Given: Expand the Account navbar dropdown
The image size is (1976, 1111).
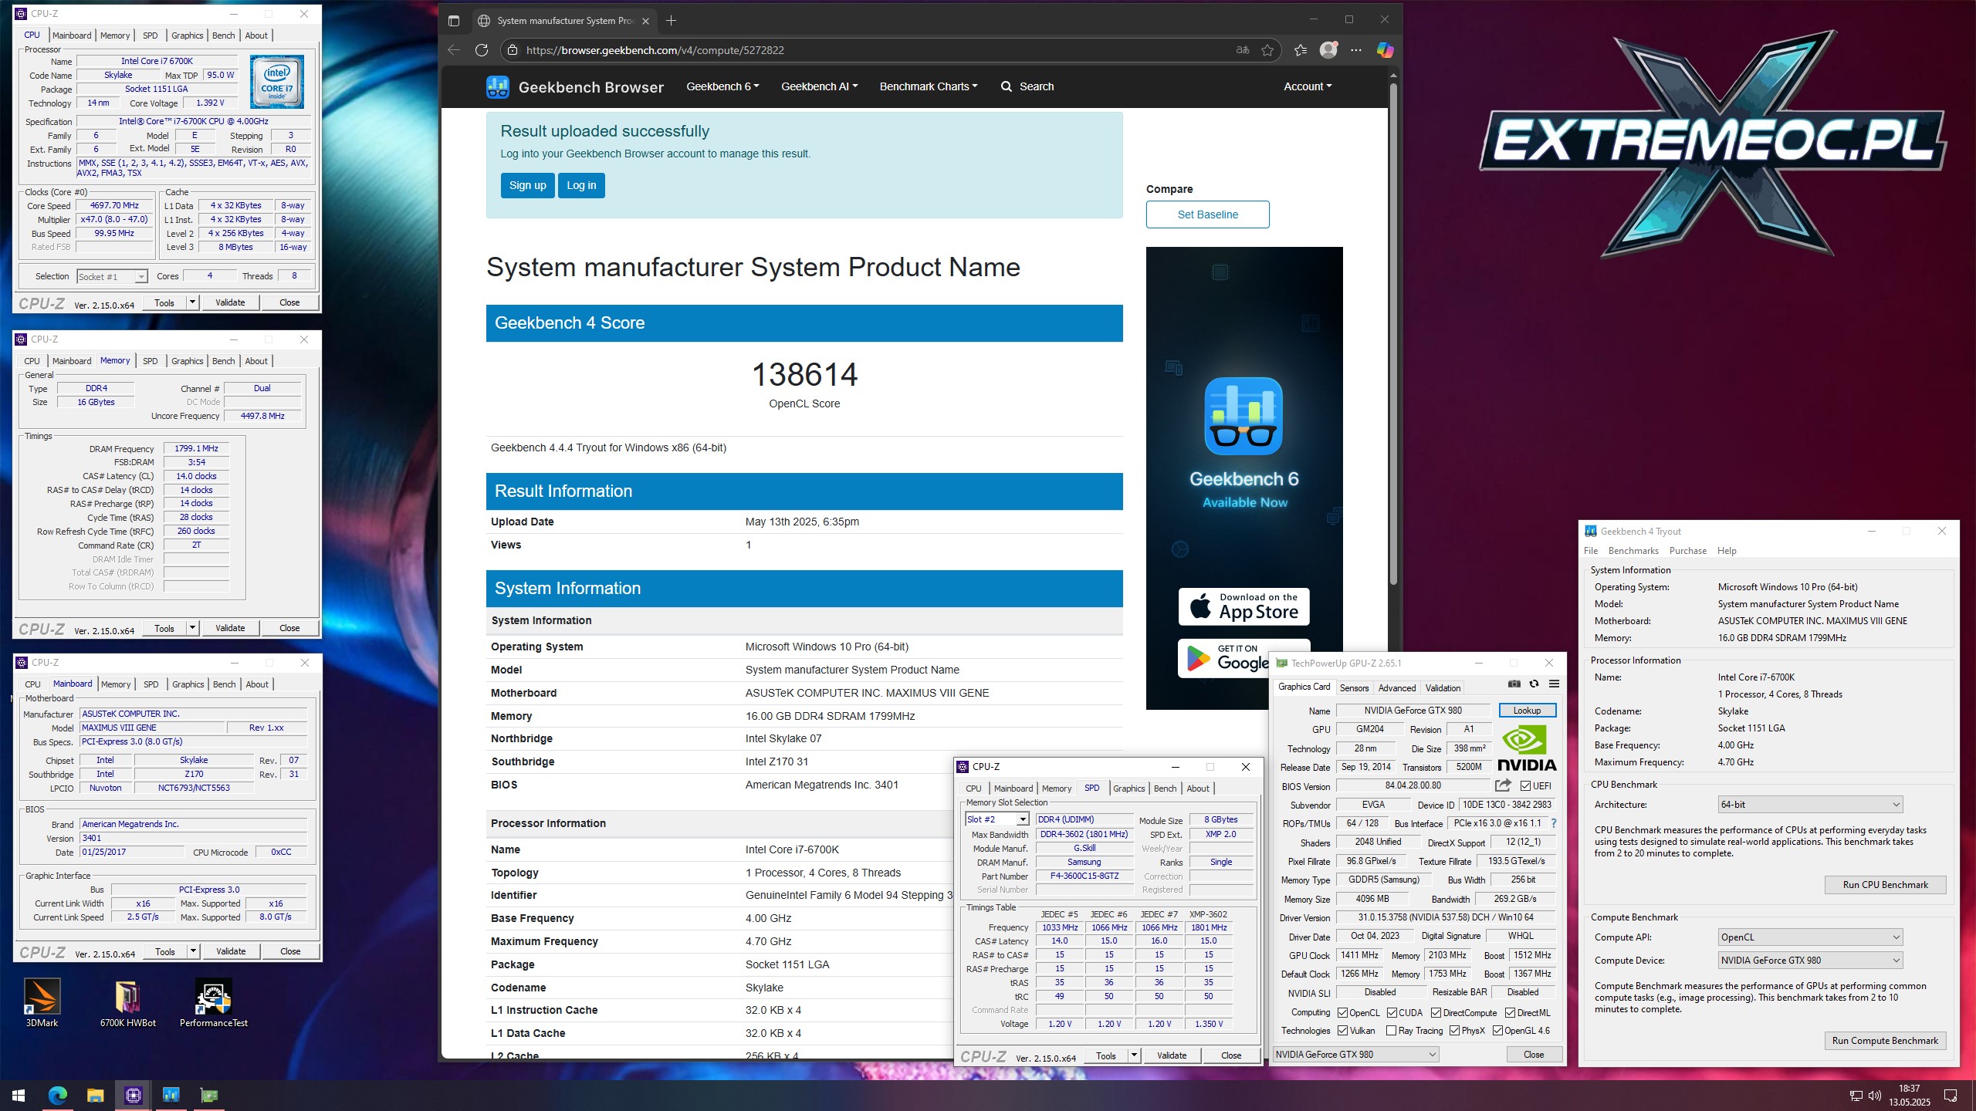Looking at the screenshot, I should tap(1308, 86).
